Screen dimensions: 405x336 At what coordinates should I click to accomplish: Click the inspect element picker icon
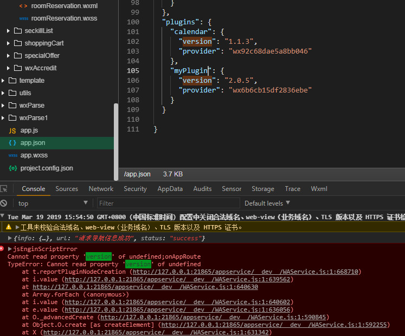pyautogui.click(x=4, y=189)
